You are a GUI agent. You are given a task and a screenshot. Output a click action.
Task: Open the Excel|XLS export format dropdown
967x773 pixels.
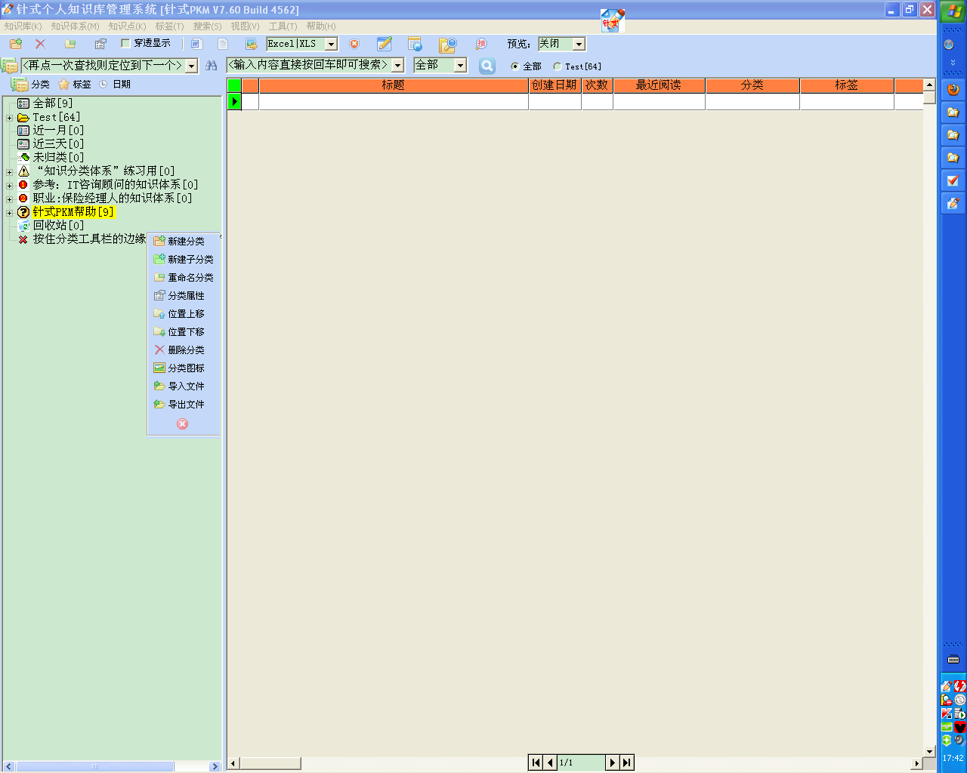(x=331, y=45)
